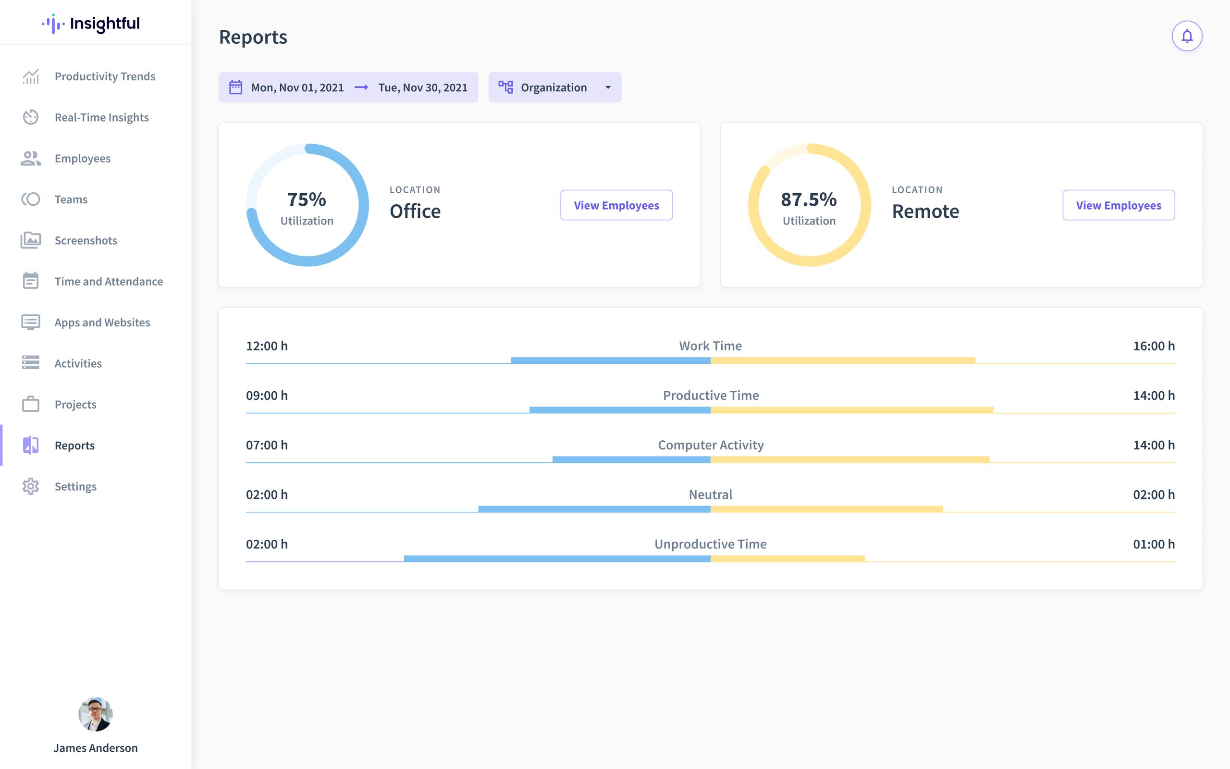1230x769 pixels.
Task: Click the Settings gear icon
Action: point(30,486)
